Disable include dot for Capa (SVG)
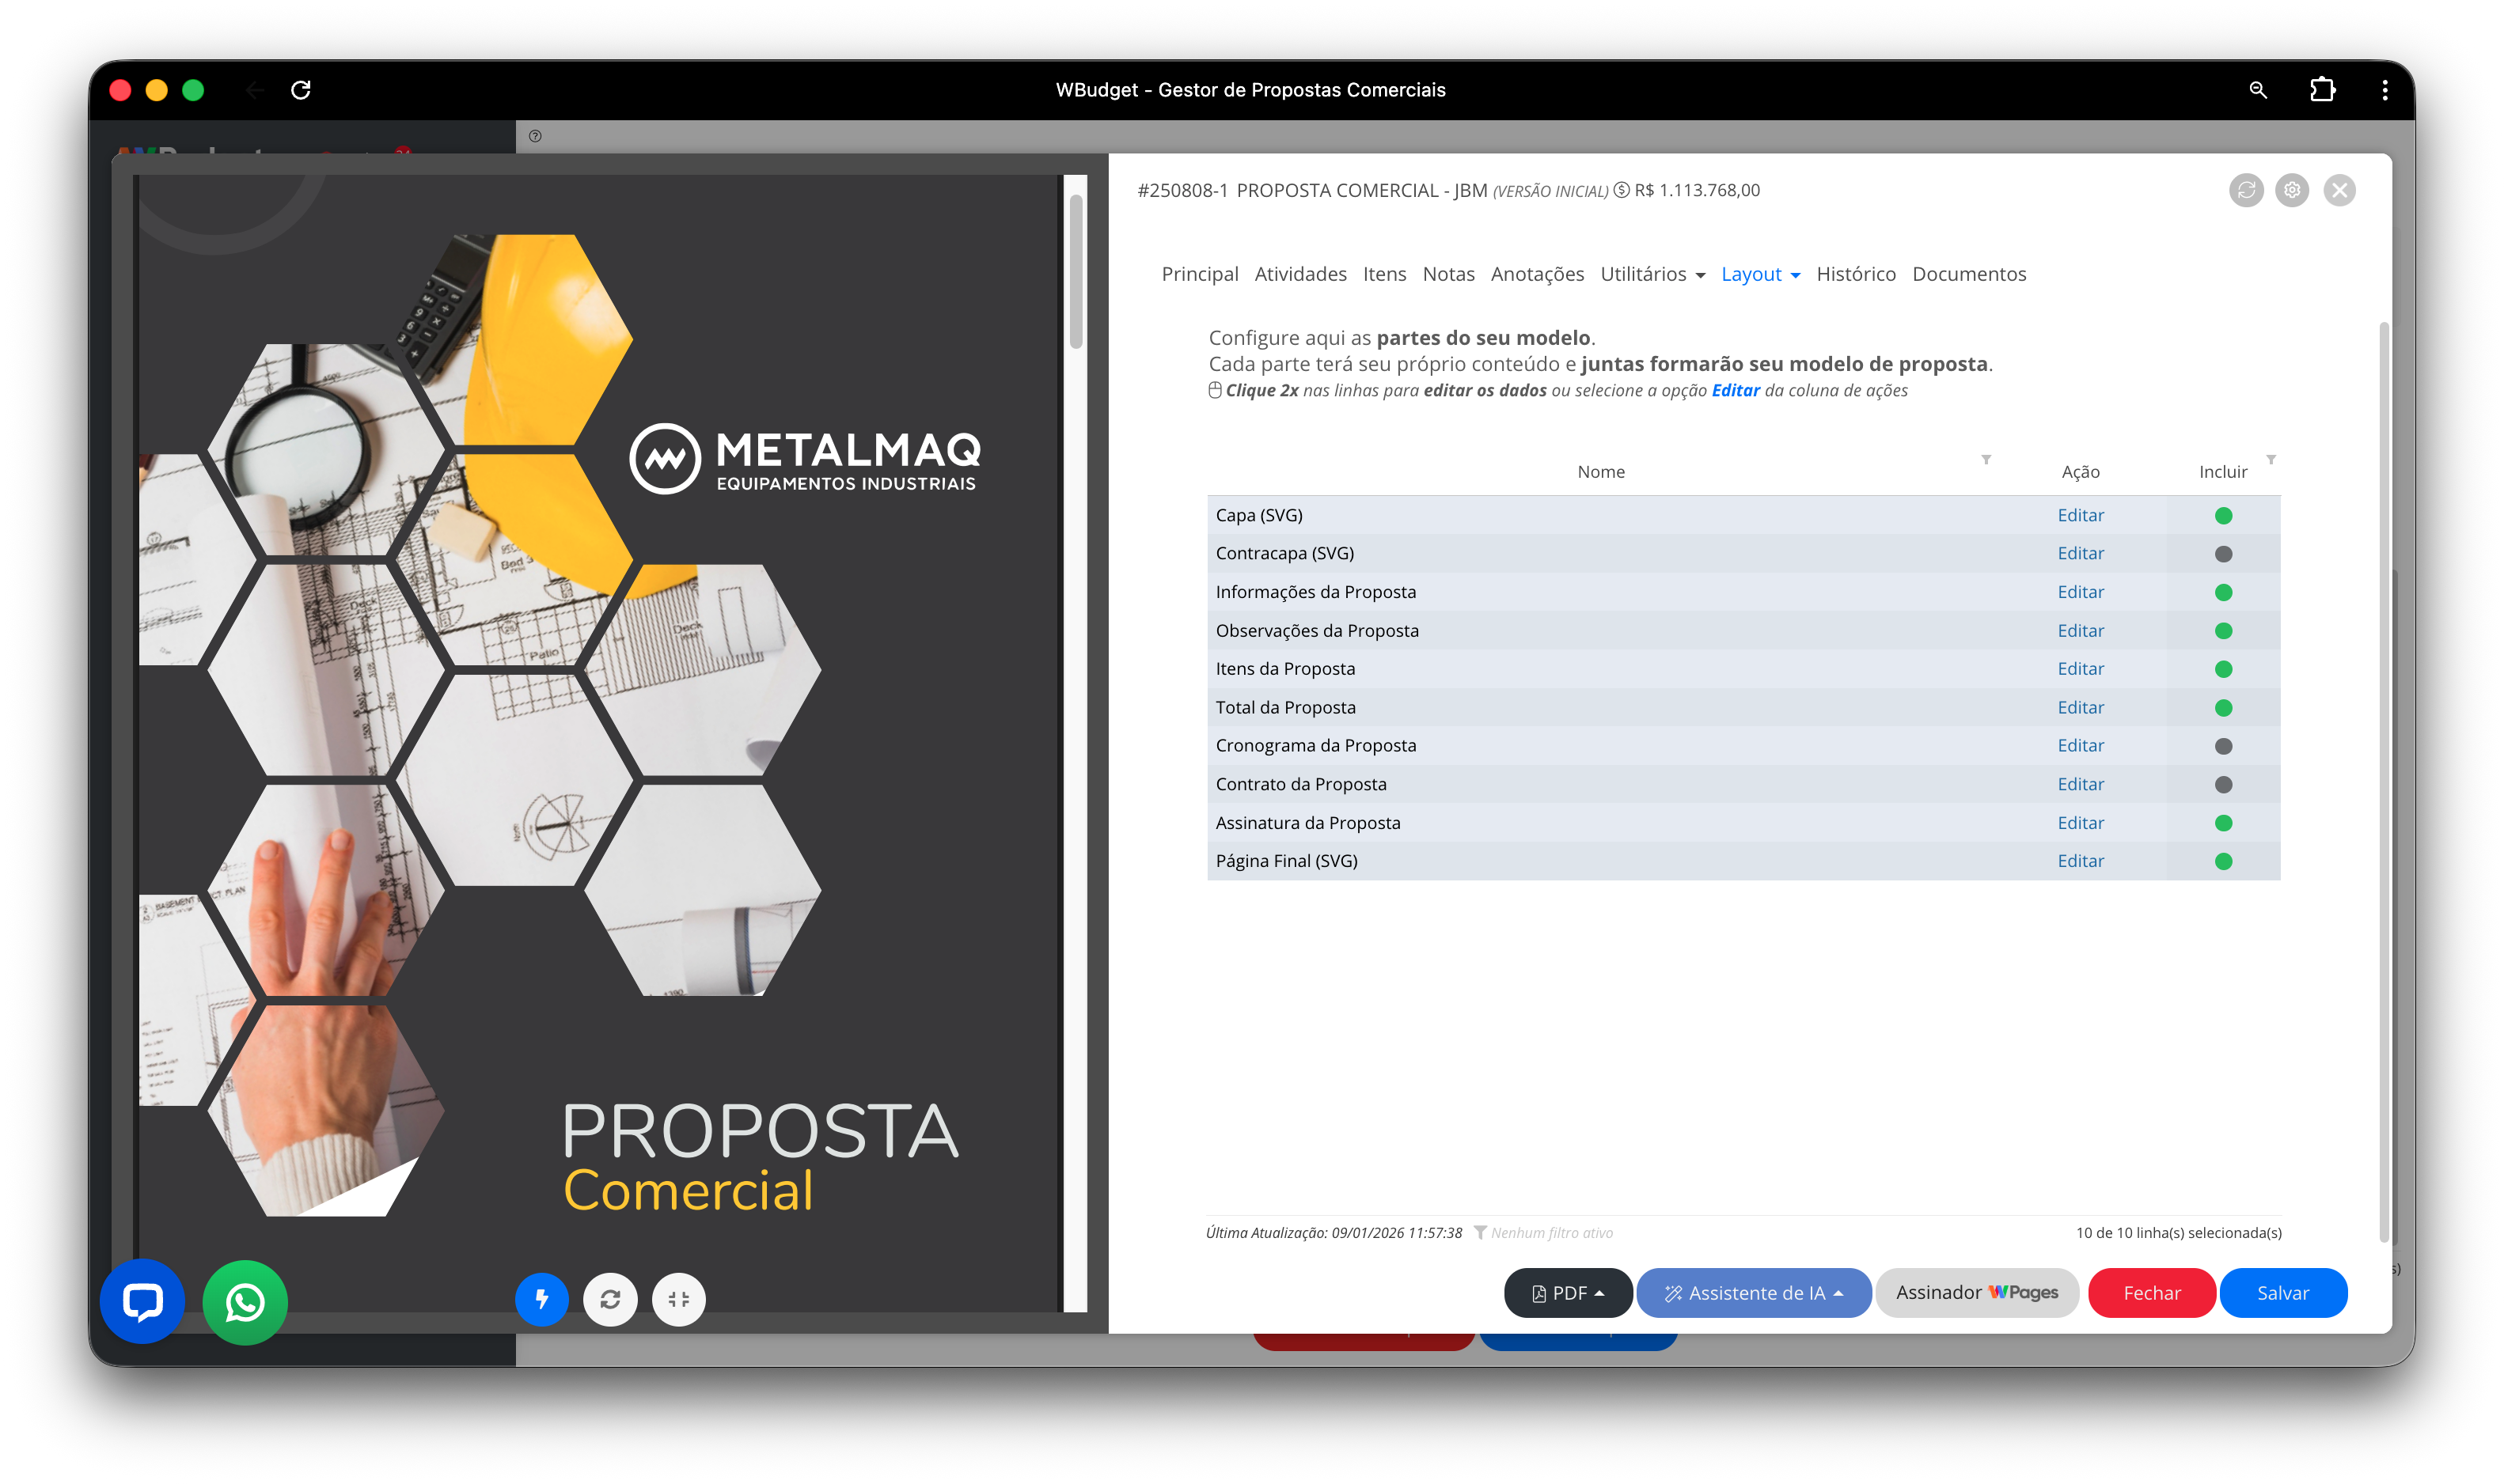The image size is (2504, 1484). pyautogui.click(x=2223, y=516)
